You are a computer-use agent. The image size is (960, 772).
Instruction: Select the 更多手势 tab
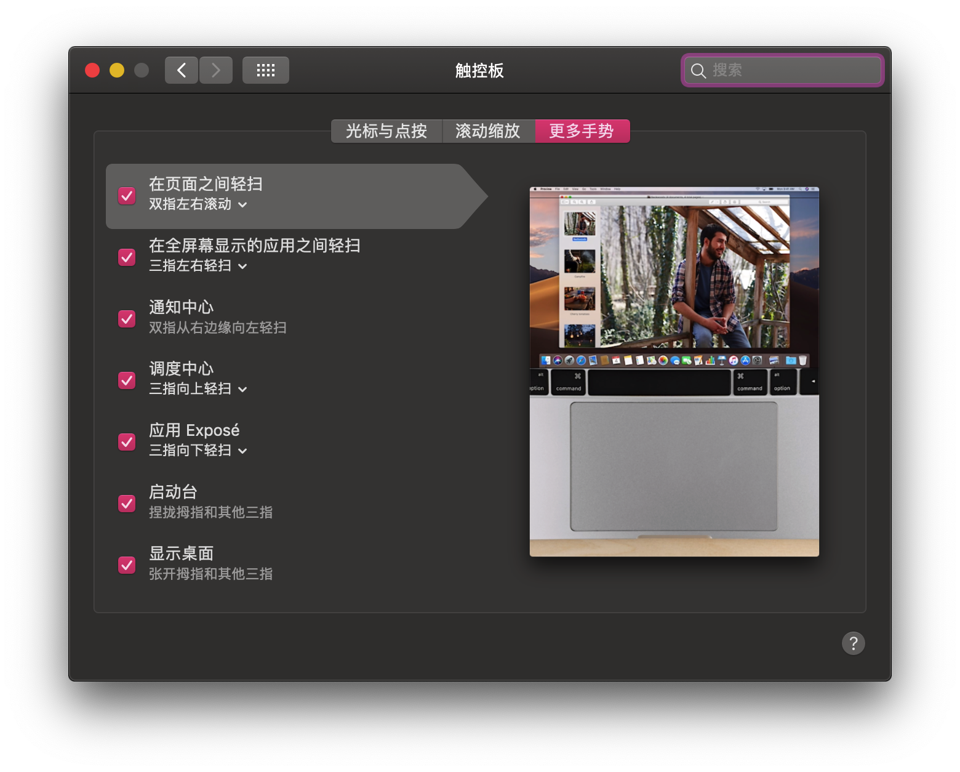click(x=582, y=131)
